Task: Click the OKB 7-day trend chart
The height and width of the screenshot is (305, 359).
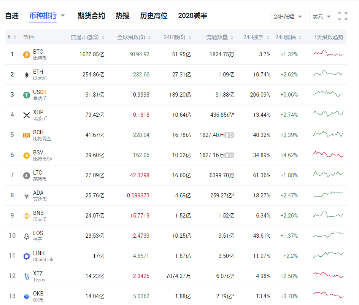Action: click(328, 295)
